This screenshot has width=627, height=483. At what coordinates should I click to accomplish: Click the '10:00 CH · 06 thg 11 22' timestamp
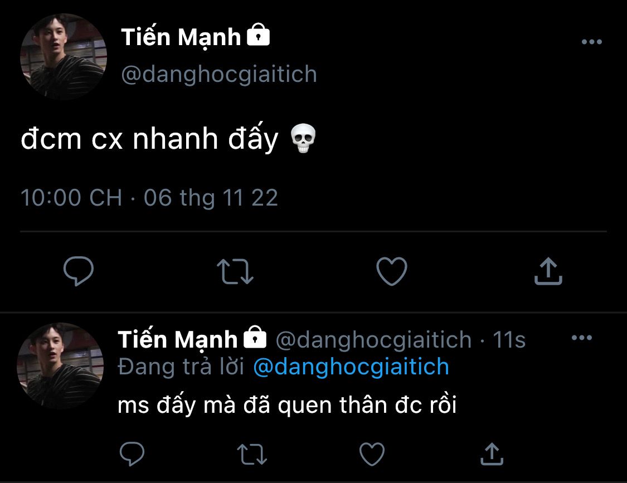tap(149, 198)
